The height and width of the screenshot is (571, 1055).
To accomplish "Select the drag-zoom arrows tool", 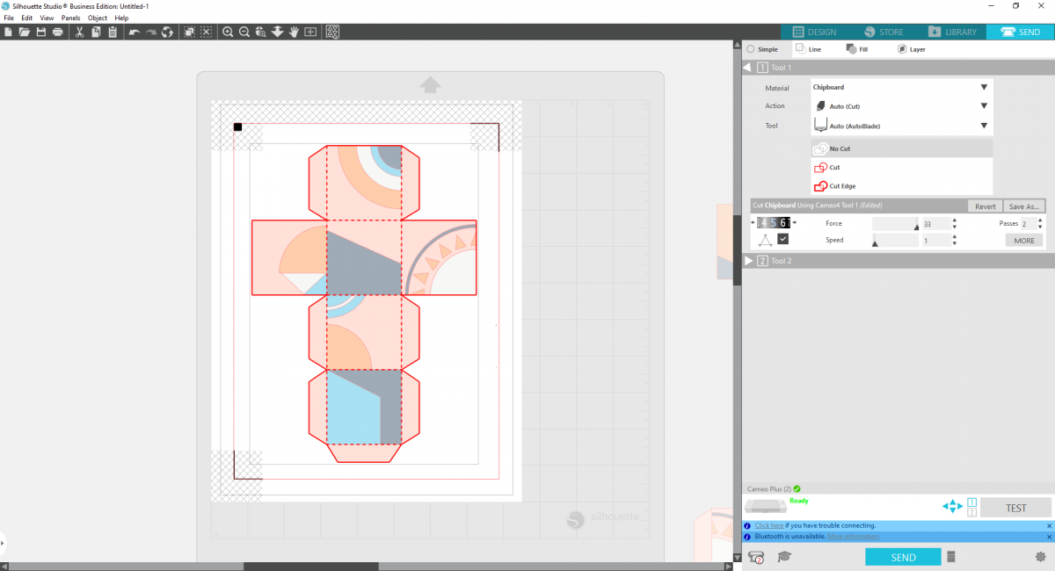I will click(x=278, y=32).
